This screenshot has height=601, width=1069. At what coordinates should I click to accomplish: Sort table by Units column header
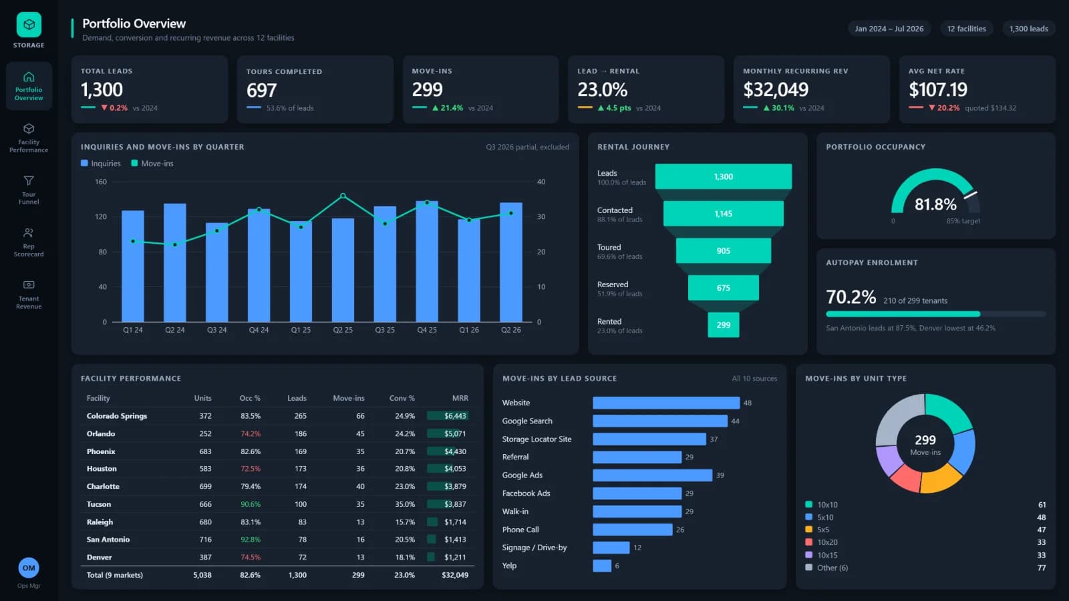click(x=202, y=398)
